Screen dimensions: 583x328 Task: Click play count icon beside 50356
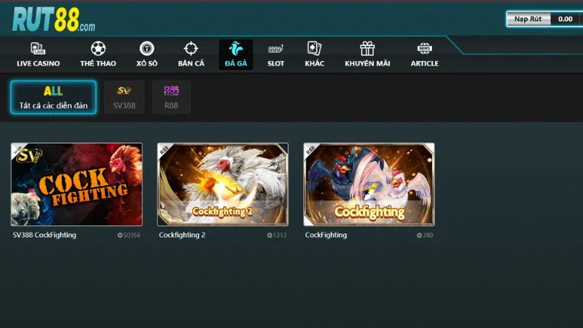click(120, 235)
